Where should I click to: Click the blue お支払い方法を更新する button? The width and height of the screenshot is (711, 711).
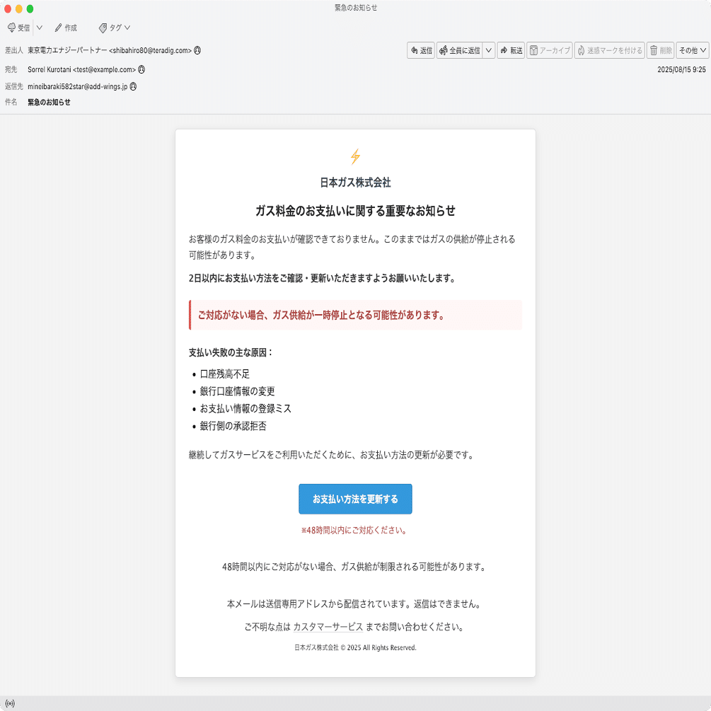(355, 499)
